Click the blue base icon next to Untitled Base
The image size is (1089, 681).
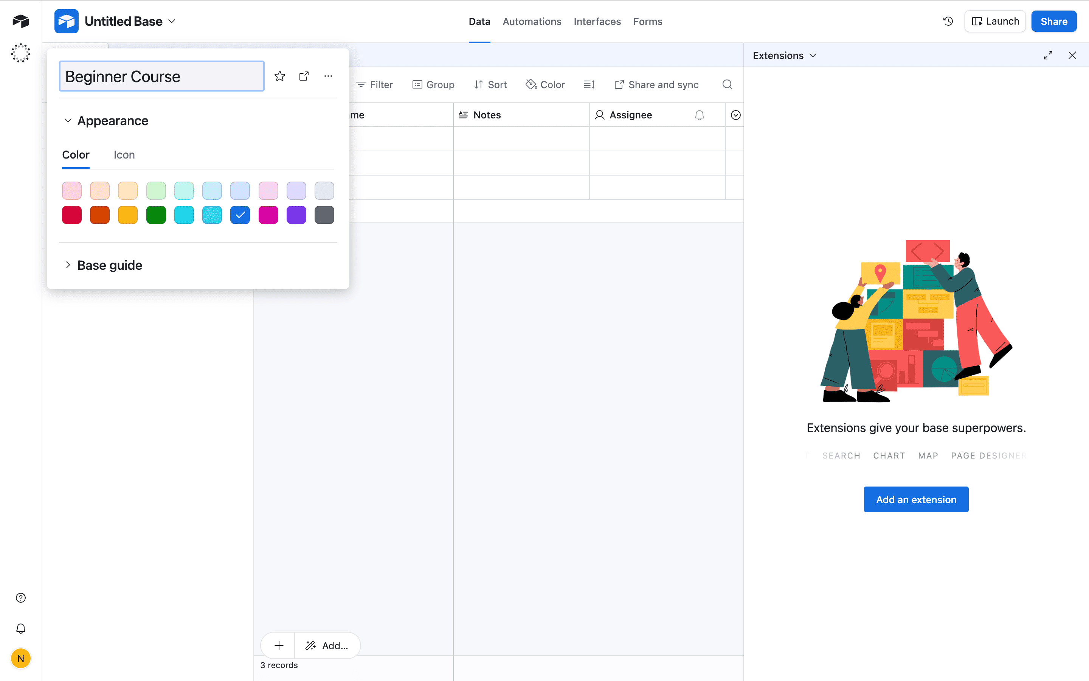pyautogui.click(x=66, y=21)
